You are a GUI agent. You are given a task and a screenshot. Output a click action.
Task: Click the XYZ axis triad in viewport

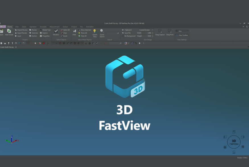click(x=12, y=139)
